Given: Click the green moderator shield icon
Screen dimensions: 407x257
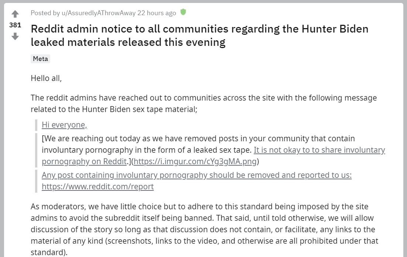Looking at the screenshot, I should pyautogui.click(x=183, y=12).
